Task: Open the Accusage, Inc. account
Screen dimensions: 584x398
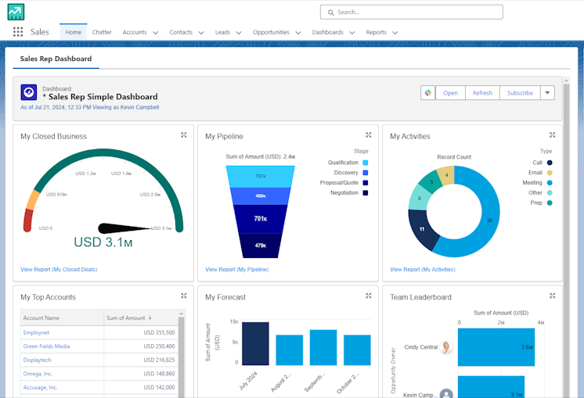Action: [x=40, y=388]
